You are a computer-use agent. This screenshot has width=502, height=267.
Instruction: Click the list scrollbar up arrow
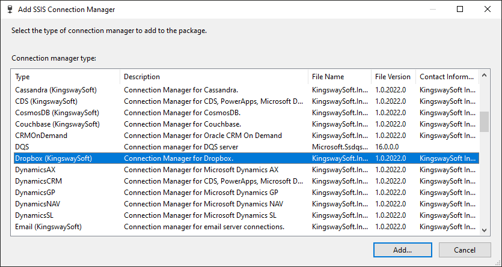pyautogui.click(x=484, y=76)
